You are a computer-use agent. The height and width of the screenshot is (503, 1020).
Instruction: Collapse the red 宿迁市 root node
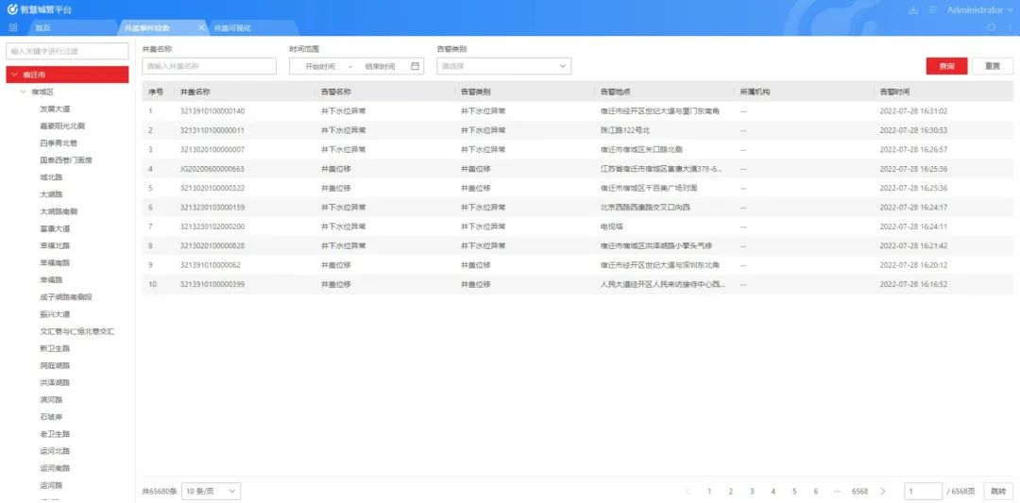pyautogui.click(x=14, y=75)
